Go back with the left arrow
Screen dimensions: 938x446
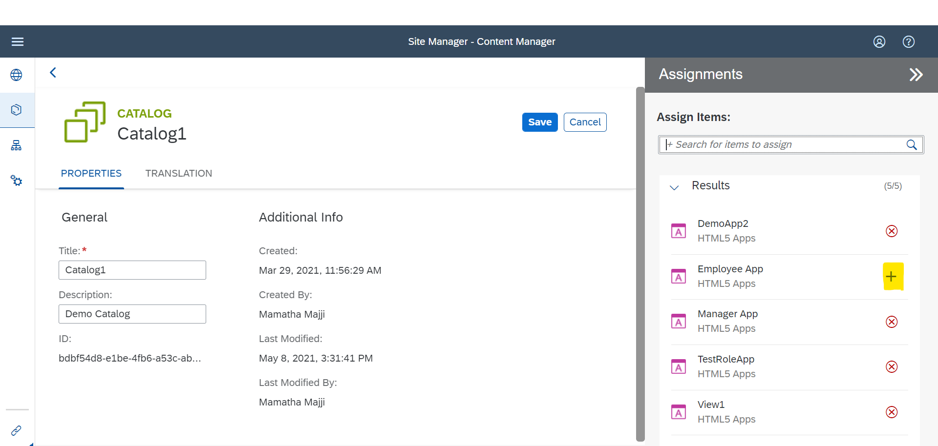click(53, 73)
